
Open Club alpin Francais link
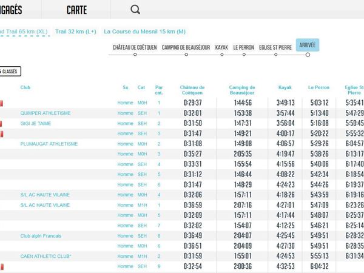tap(41, 236)
